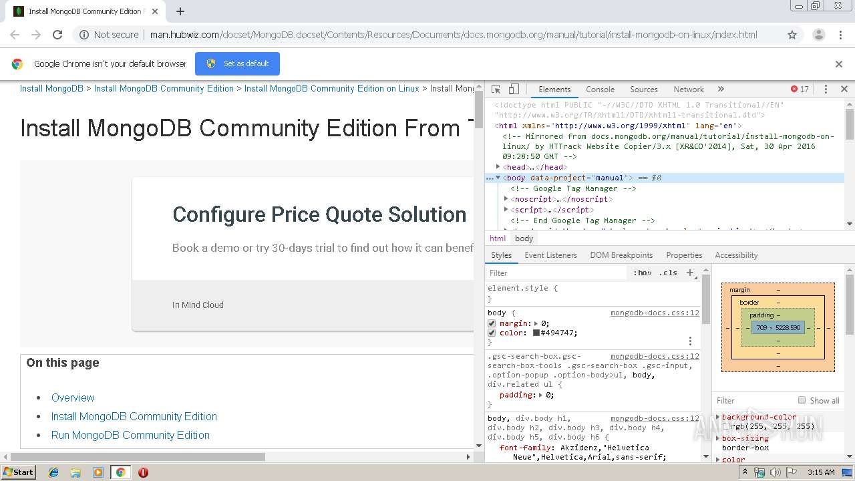Screen dimensions: 855x481
Task: Expand computed box-sizing property
Action: click(x=718, y=438)
